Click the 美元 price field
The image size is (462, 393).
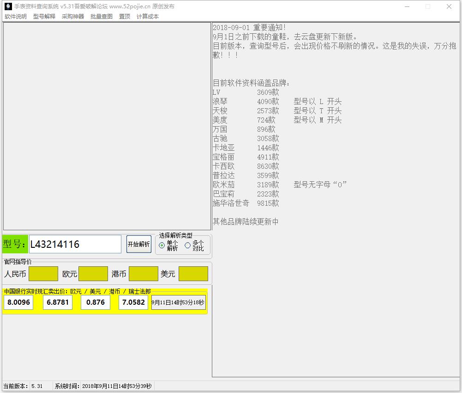[193, 274]
